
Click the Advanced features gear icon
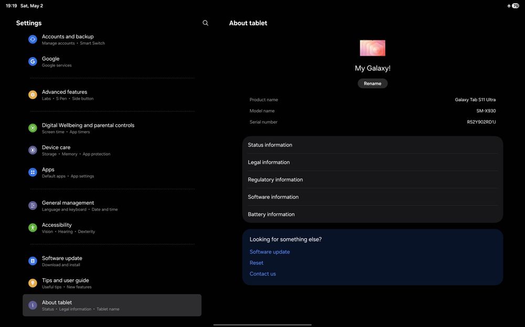pos(33,95)
